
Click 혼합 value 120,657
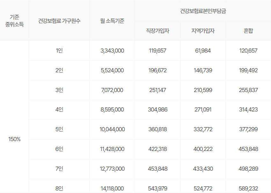pyautogui.click(x=248, y=51)
